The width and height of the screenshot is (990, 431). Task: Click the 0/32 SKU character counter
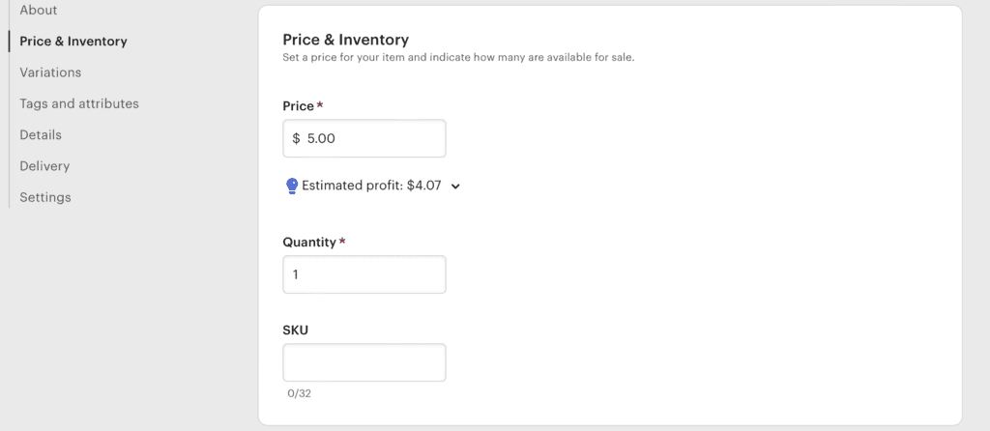pos(299,393)
